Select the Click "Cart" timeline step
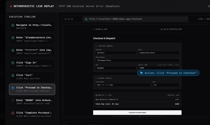The height and width of the screenshot is (125, 210). tap(32, 77)
